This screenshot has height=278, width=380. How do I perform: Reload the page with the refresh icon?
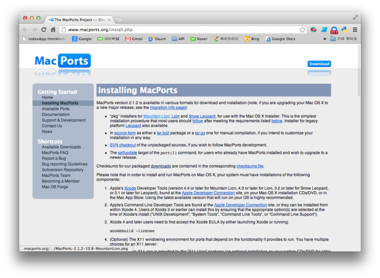click(x=44, y=30)
